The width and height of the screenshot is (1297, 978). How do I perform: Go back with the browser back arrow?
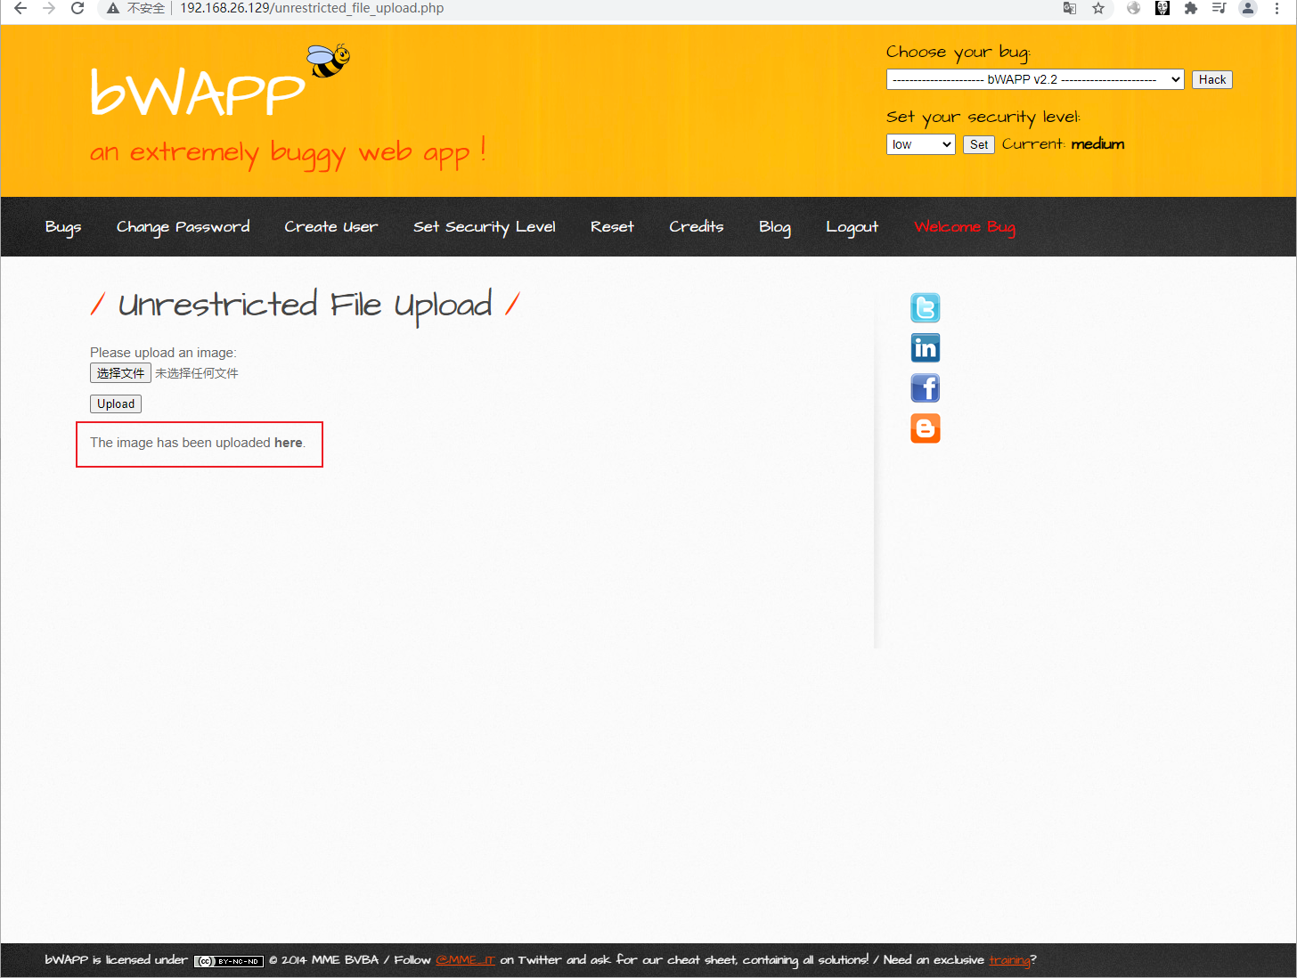pos(20,8)
